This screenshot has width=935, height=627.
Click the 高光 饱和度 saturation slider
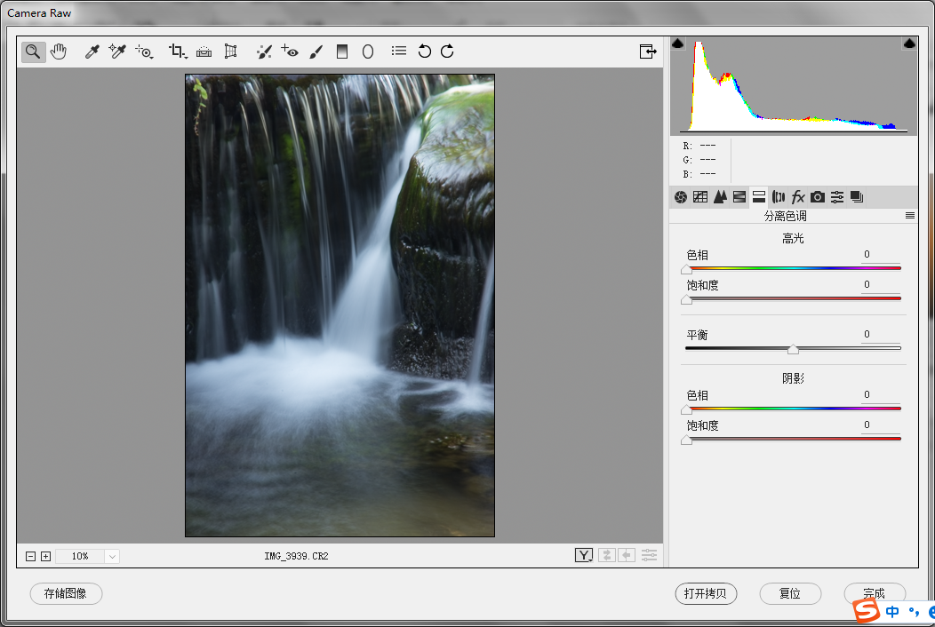793,298
